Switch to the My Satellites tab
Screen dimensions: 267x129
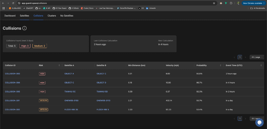click(67, 16)
